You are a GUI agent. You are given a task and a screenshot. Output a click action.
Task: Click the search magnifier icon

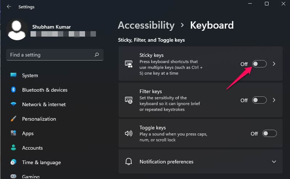(97, 55)
